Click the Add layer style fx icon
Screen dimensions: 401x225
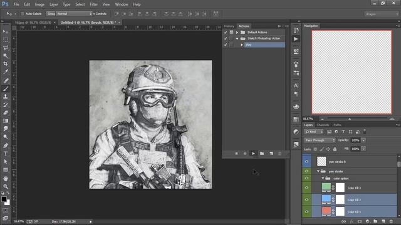352,221
